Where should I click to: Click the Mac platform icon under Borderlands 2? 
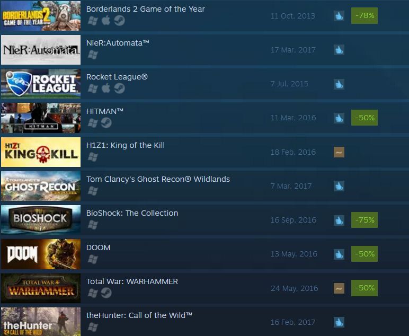(x=105, y=20)
